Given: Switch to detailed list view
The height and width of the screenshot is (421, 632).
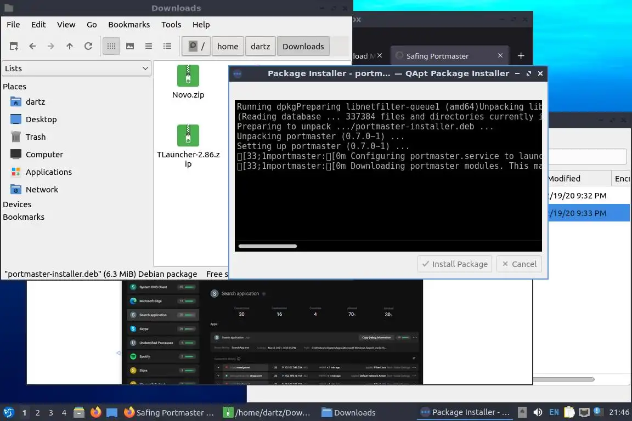Looking at the screenshot, I should point(167,47).
